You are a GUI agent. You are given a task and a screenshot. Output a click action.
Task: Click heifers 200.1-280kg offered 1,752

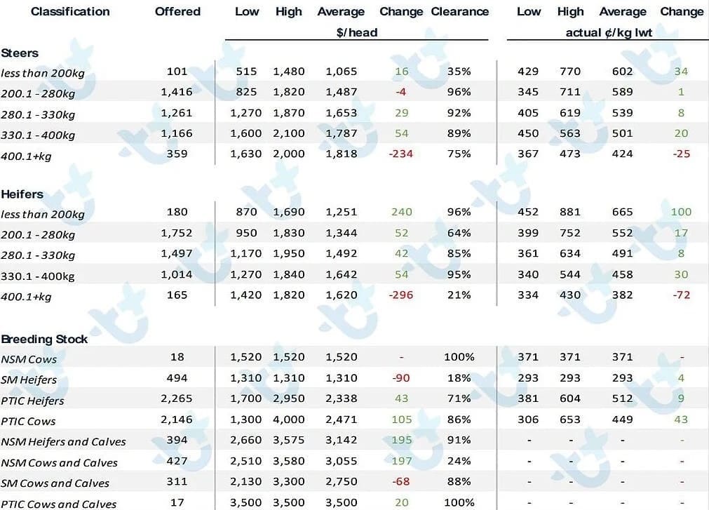[x=176, y=233]
